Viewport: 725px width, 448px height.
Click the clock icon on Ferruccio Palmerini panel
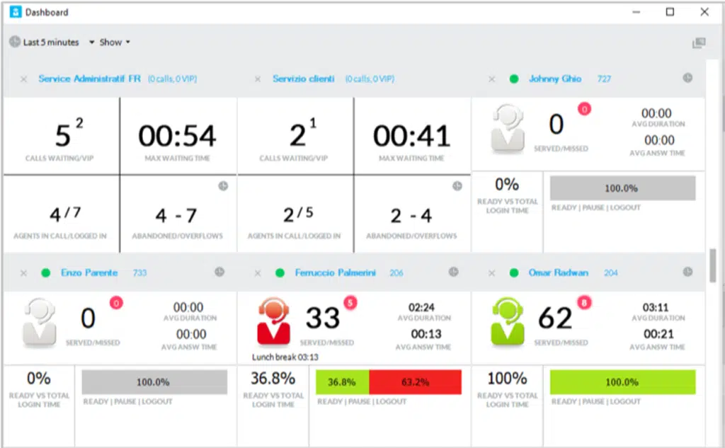pyautogui.click(x=453, y=272)
